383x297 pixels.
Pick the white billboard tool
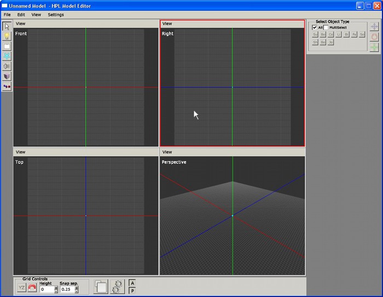[x=7, y=46]
